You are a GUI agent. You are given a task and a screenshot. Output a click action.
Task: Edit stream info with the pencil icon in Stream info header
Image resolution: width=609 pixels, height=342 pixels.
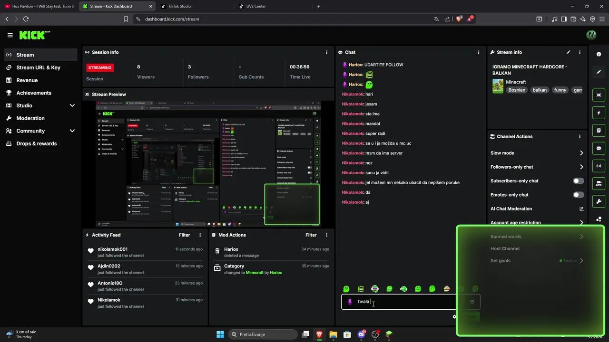tap(568, 52)
